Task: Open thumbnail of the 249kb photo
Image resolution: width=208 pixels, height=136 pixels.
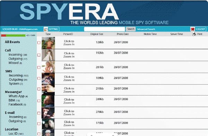Action: 48,101
